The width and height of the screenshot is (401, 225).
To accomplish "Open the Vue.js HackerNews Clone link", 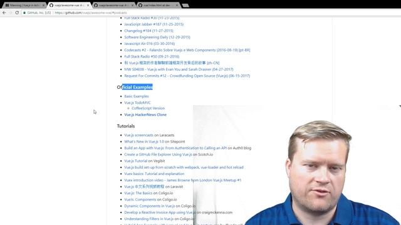I will pyautogui.click(x=145, y=114).
